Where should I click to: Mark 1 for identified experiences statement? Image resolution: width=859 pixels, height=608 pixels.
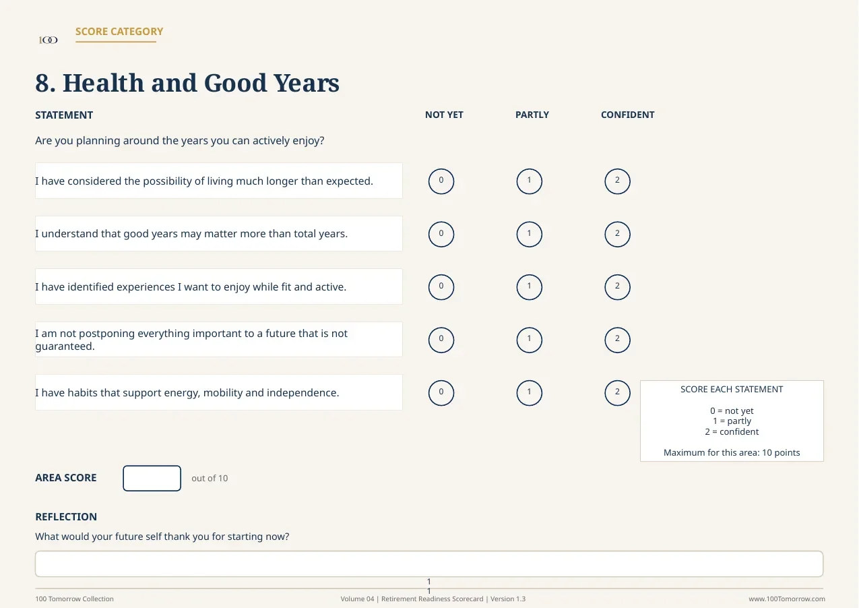coord(530,286)
